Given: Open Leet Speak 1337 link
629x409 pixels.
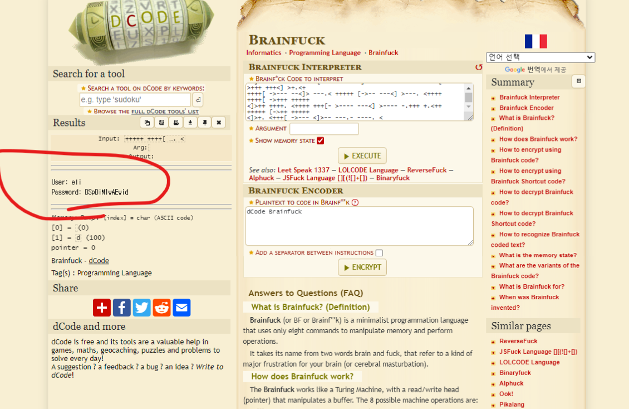Looking at the screenshot, I should click(303, 170).
